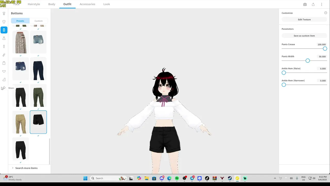Click the ENG US language indicator
The width and height of the screenshot is (330, 186).
[303, 178]
